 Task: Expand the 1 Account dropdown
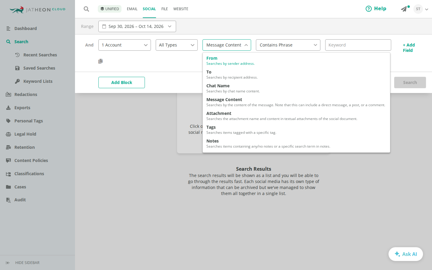click(x=124, y=45)
